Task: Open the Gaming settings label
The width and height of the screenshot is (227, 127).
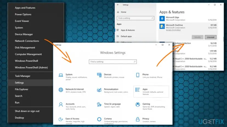Action: pyautogui.click(x=146, y=104)
